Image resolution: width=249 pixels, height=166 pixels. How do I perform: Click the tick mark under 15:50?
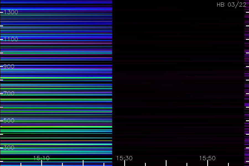click(x=207, y=163)
